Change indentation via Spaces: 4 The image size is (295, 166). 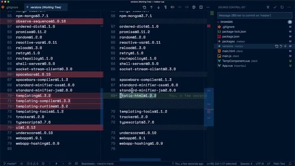pos(246,164)
